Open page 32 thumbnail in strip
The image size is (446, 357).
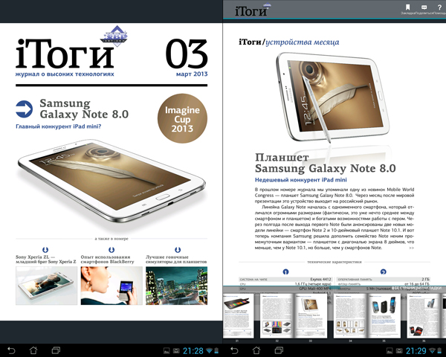[277, 315]
